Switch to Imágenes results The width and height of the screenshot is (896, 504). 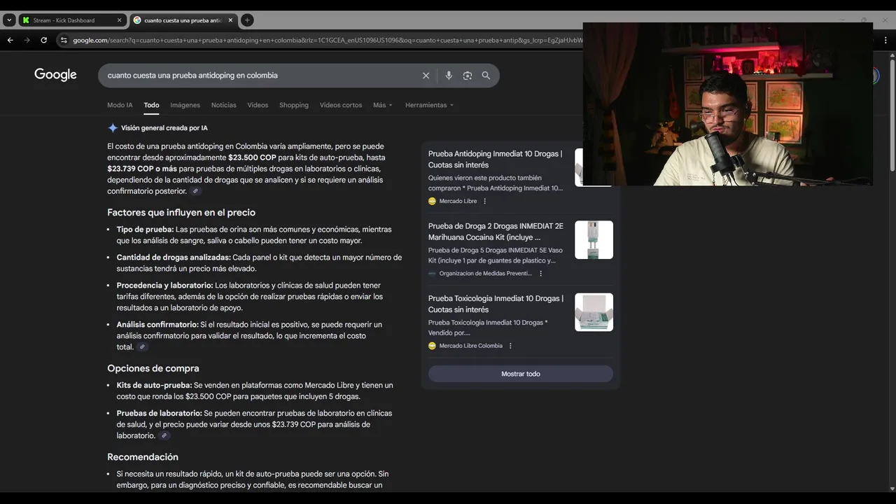point(185,105)
